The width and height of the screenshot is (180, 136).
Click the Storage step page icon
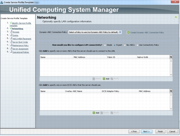tap(11, 31)
